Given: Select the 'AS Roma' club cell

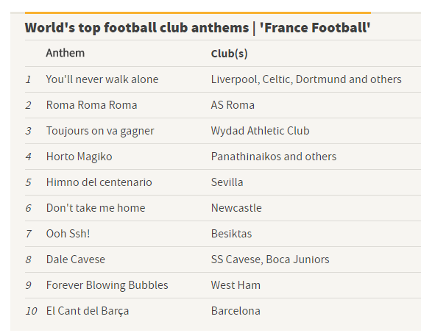Looking at the screenshot, I should (233, 105).
